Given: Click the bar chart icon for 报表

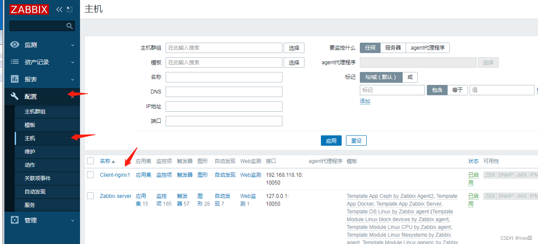Looking at the screenshot, I should pos(15,79).
